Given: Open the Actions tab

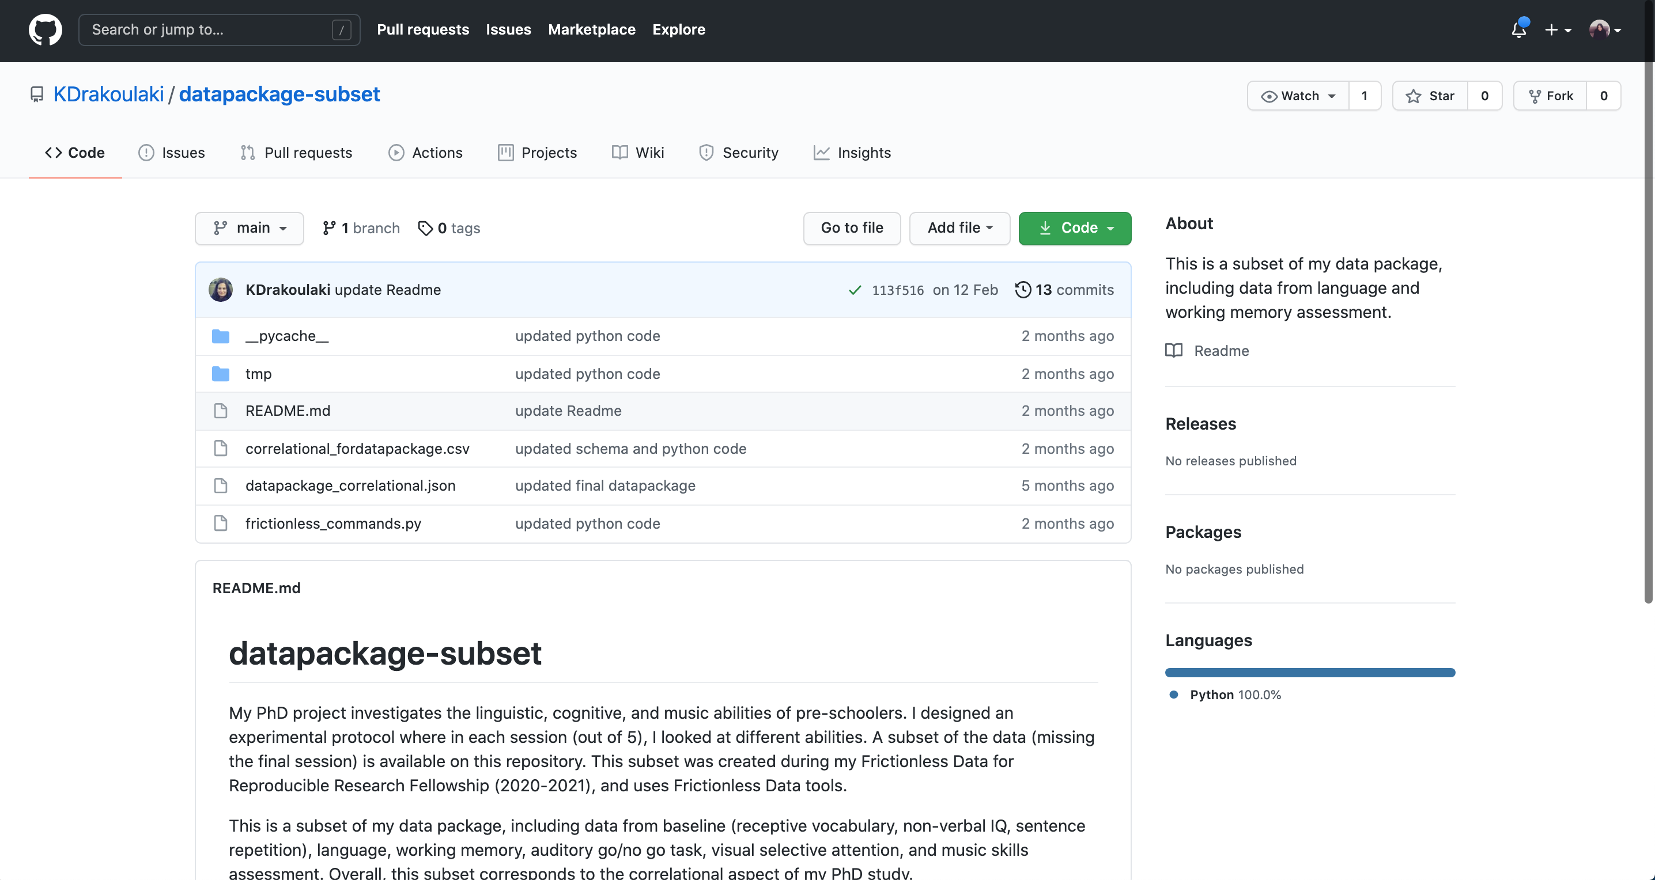Looking at the screenshot, I should pos(425,153).
